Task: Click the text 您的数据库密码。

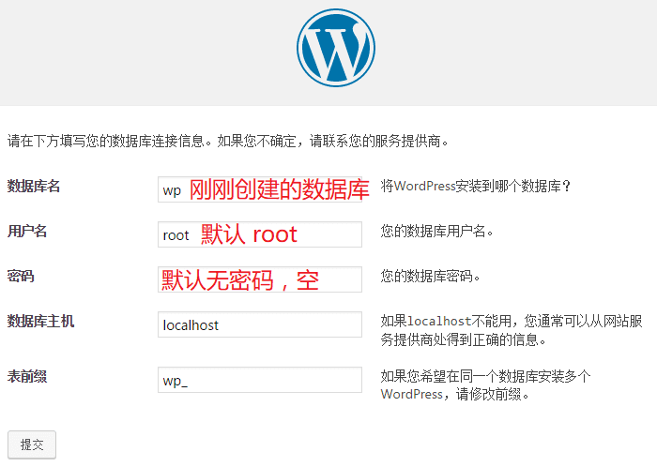Action: pyautogui.click(x=430, y=277)
